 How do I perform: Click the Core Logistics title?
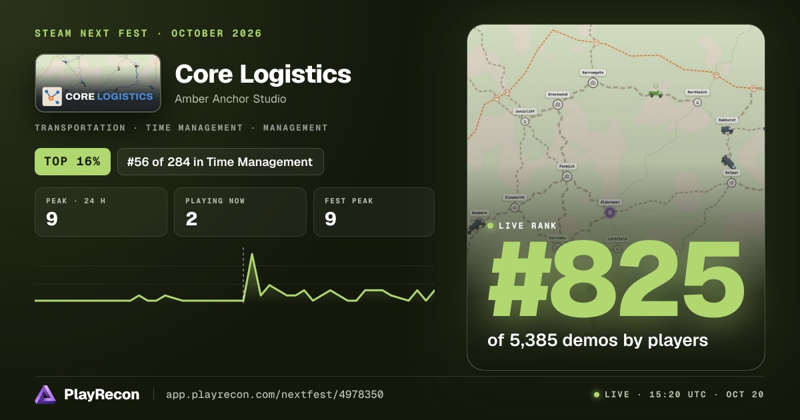click(263, 74)
